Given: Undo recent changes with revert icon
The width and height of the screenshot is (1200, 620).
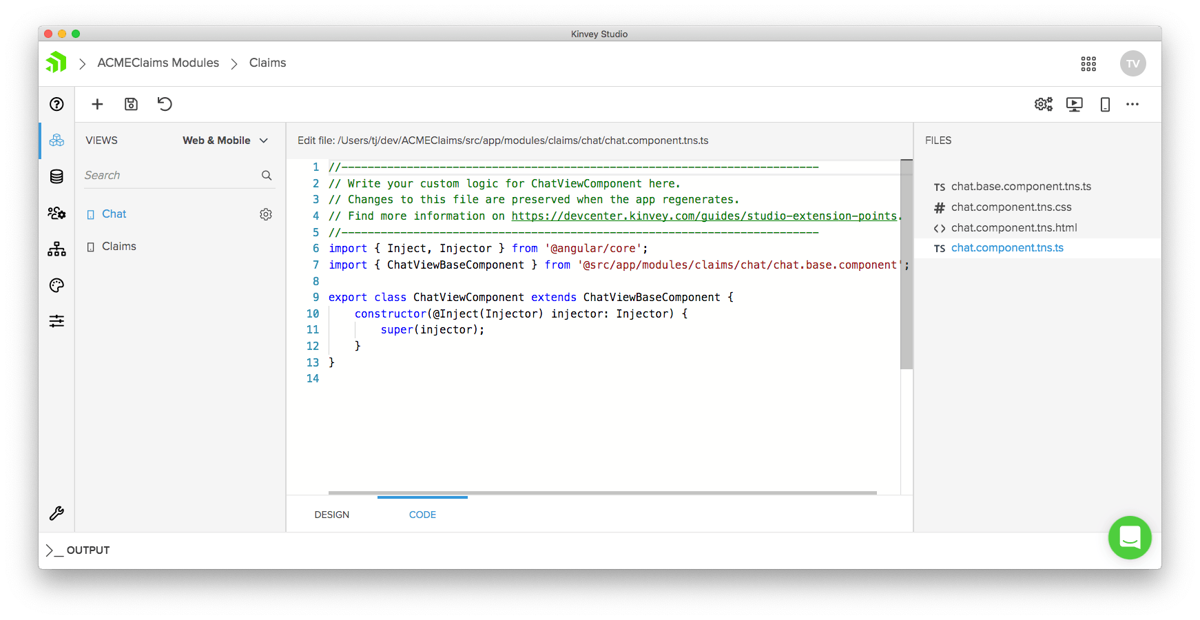Looking at the screenshot, I should [164, 104].
